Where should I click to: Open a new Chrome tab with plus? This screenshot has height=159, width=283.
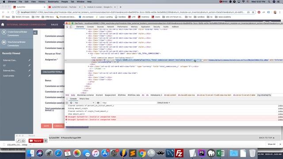tap(121, 7)
